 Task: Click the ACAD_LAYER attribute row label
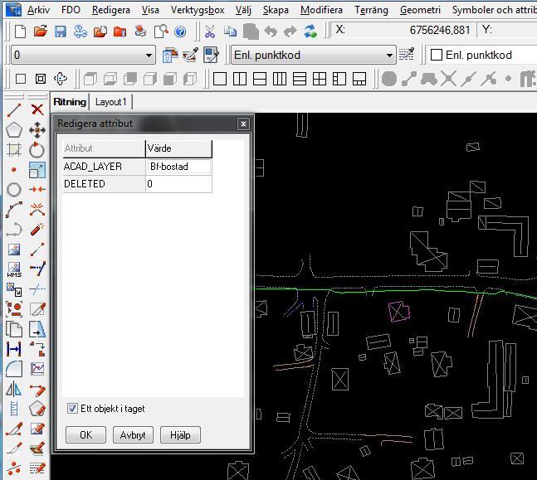click(x=104, y=167)
